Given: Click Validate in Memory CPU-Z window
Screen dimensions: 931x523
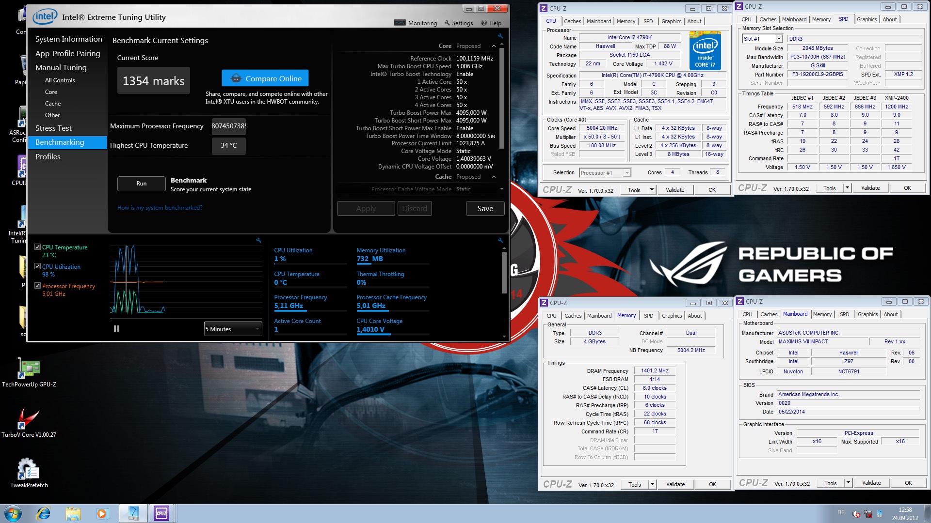Looking at the screenshot, I should [675, 484].
